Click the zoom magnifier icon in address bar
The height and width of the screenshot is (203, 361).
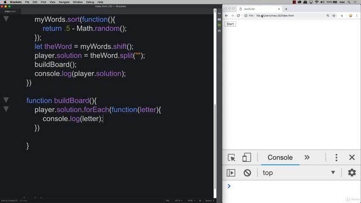click(x=328, y=16)
